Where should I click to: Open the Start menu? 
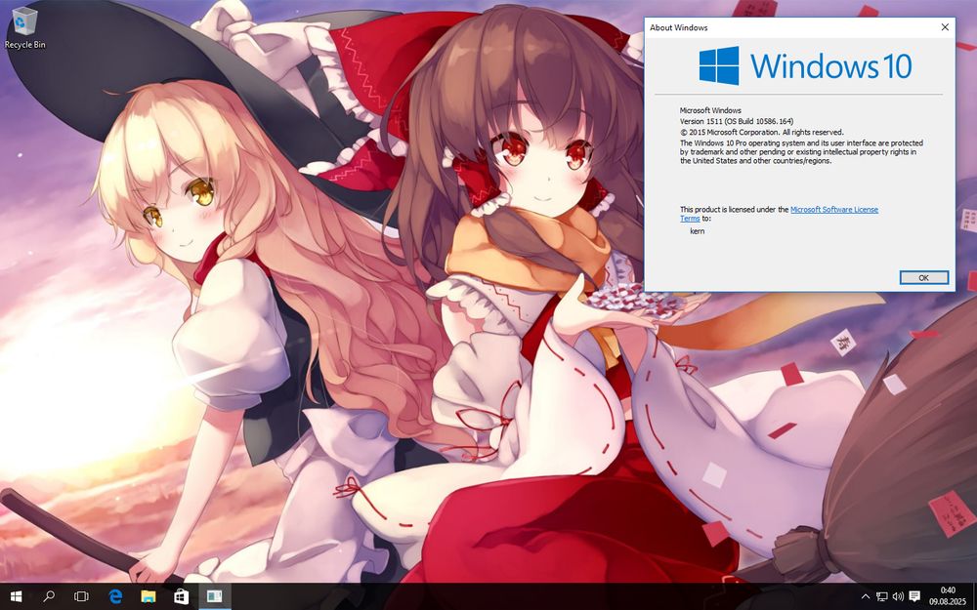coord(17,596)
